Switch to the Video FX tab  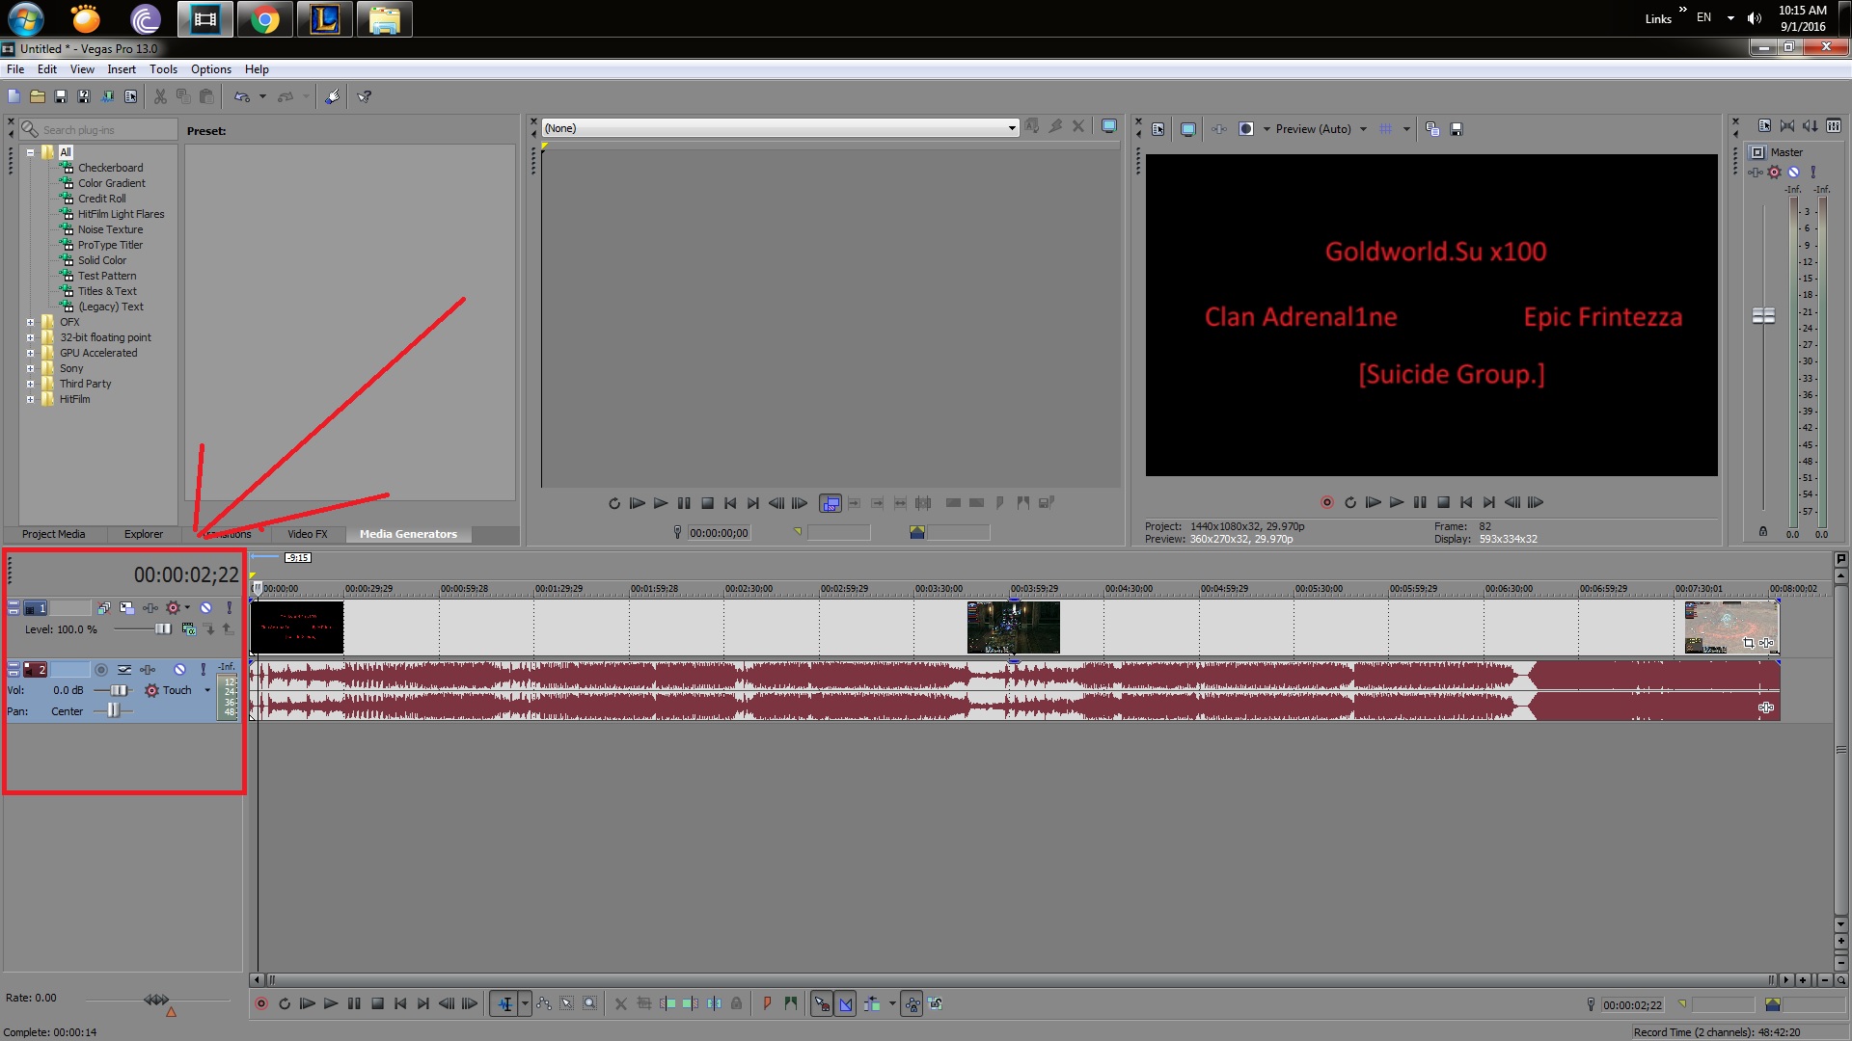(307, 534)
